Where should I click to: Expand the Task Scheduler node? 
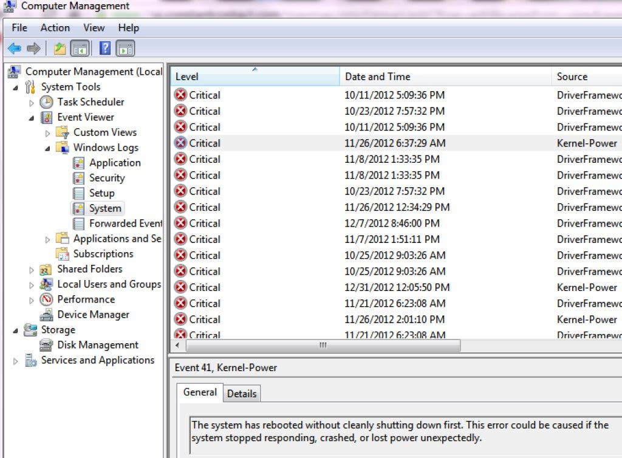pos(32,103)
